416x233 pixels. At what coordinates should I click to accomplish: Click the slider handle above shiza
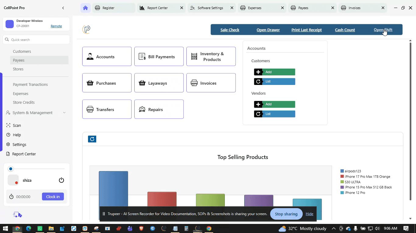pos(11,169)
